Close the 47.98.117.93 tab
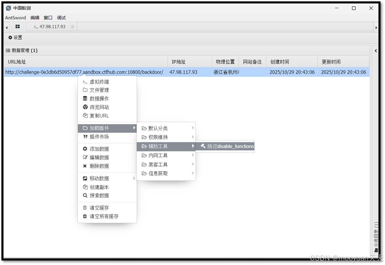This screenshot has height=265, width=385. click(x=73, y=26)
